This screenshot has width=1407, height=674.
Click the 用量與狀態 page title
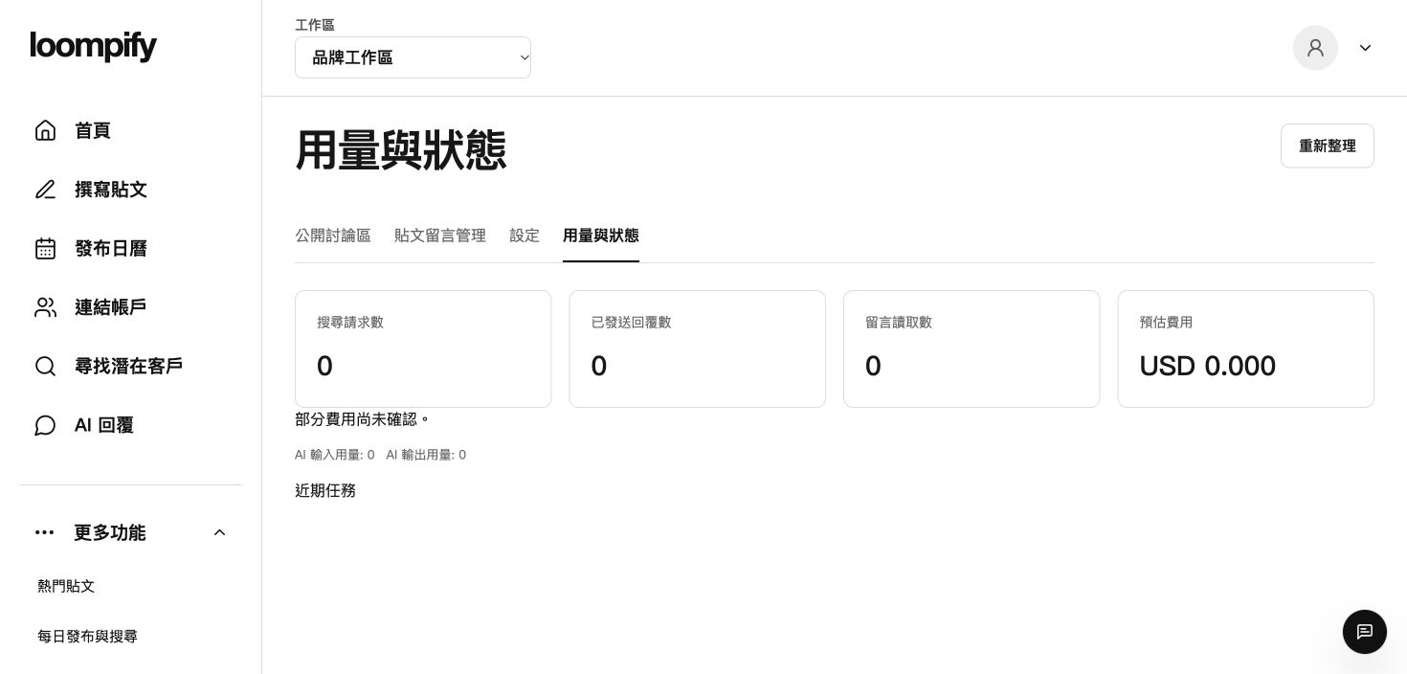pyautogui.click(x=400, y=150)
